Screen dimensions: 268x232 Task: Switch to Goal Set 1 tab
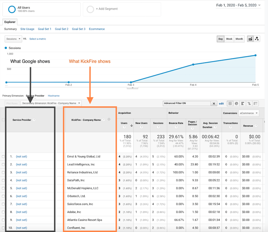(x=45, y=29)
